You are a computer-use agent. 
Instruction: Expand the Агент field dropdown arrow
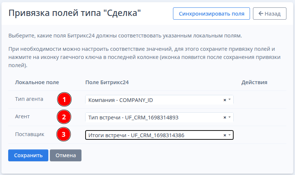click(x=230, y=118)
